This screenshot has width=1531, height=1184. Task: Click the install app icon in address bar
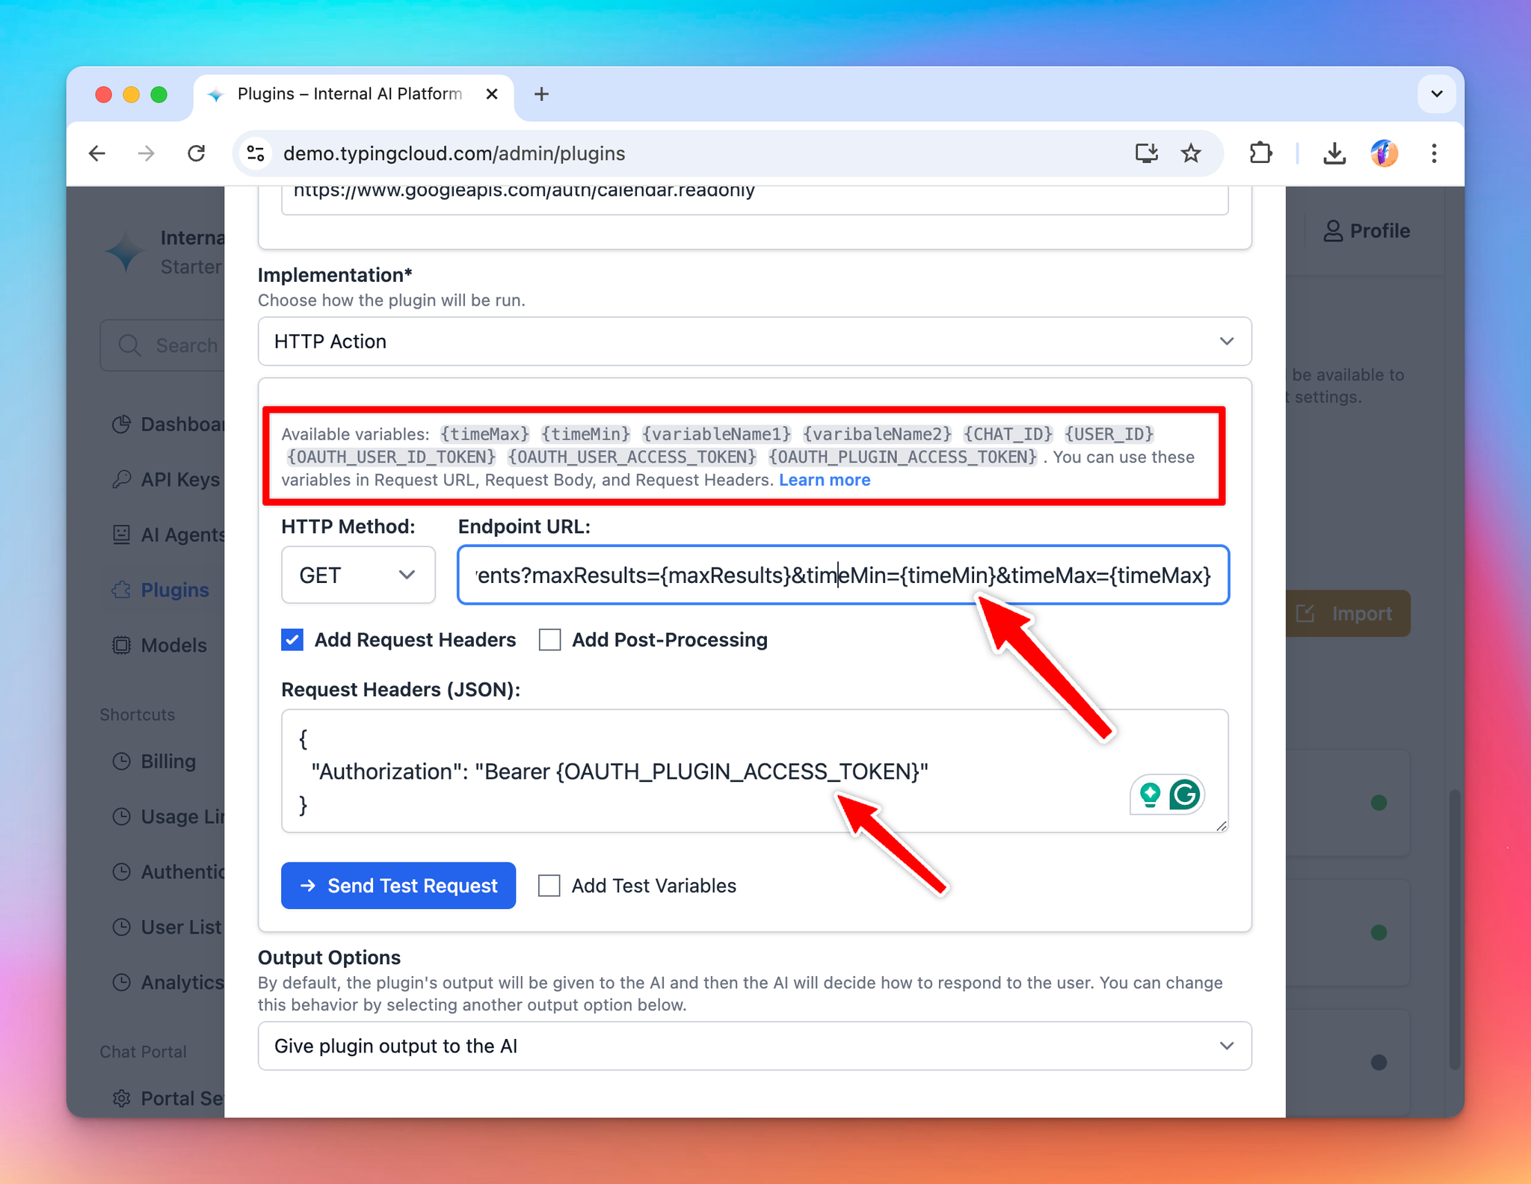click(1146, 154)
